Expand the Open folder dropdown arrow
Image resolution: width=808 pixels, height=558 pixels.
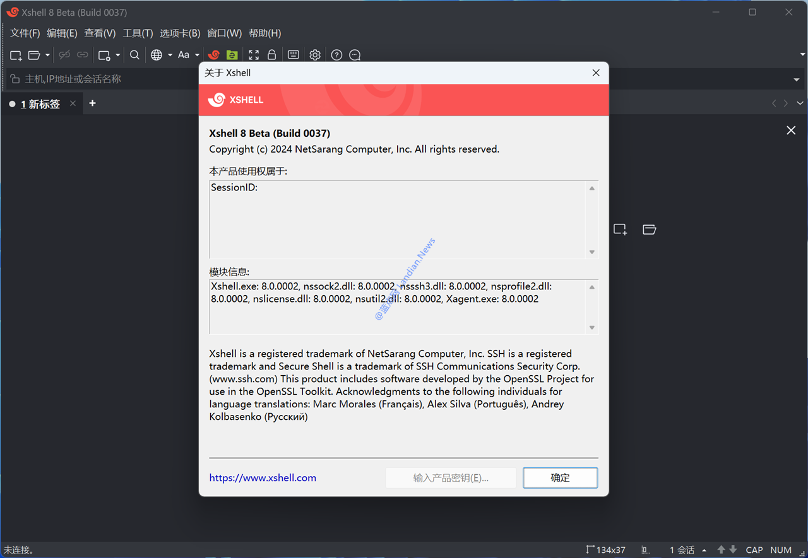pyautogui.click(x=47, y=55)
